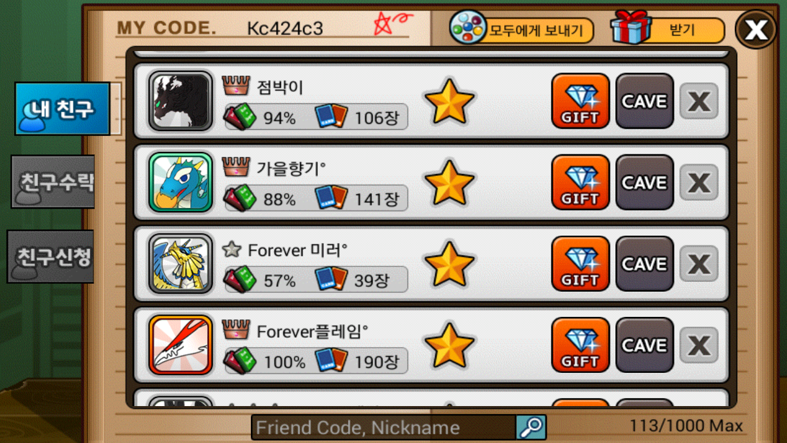
Task: Send a diamond gift to Forever플레임°
Action: (580, 345)
